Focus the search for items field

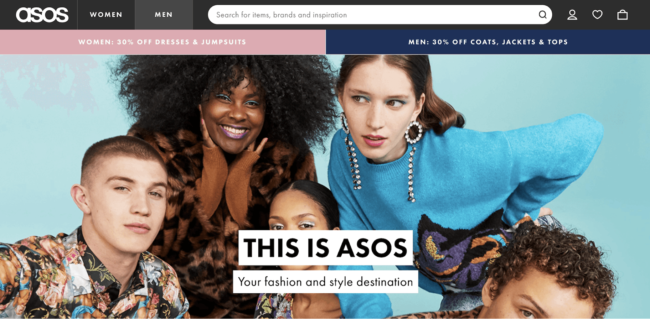coord(380,15)
